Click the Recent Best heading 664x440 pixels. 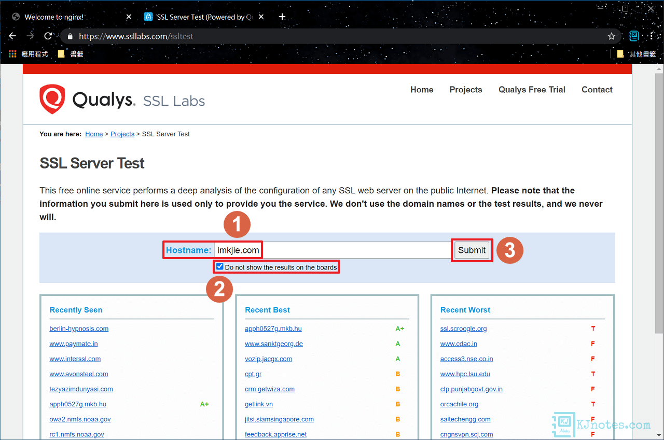click(267, 310)
